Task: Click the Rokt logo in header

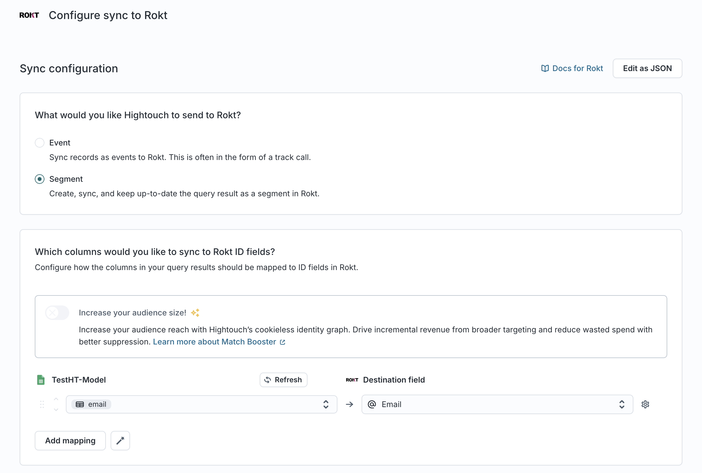Action: point(29,15)
